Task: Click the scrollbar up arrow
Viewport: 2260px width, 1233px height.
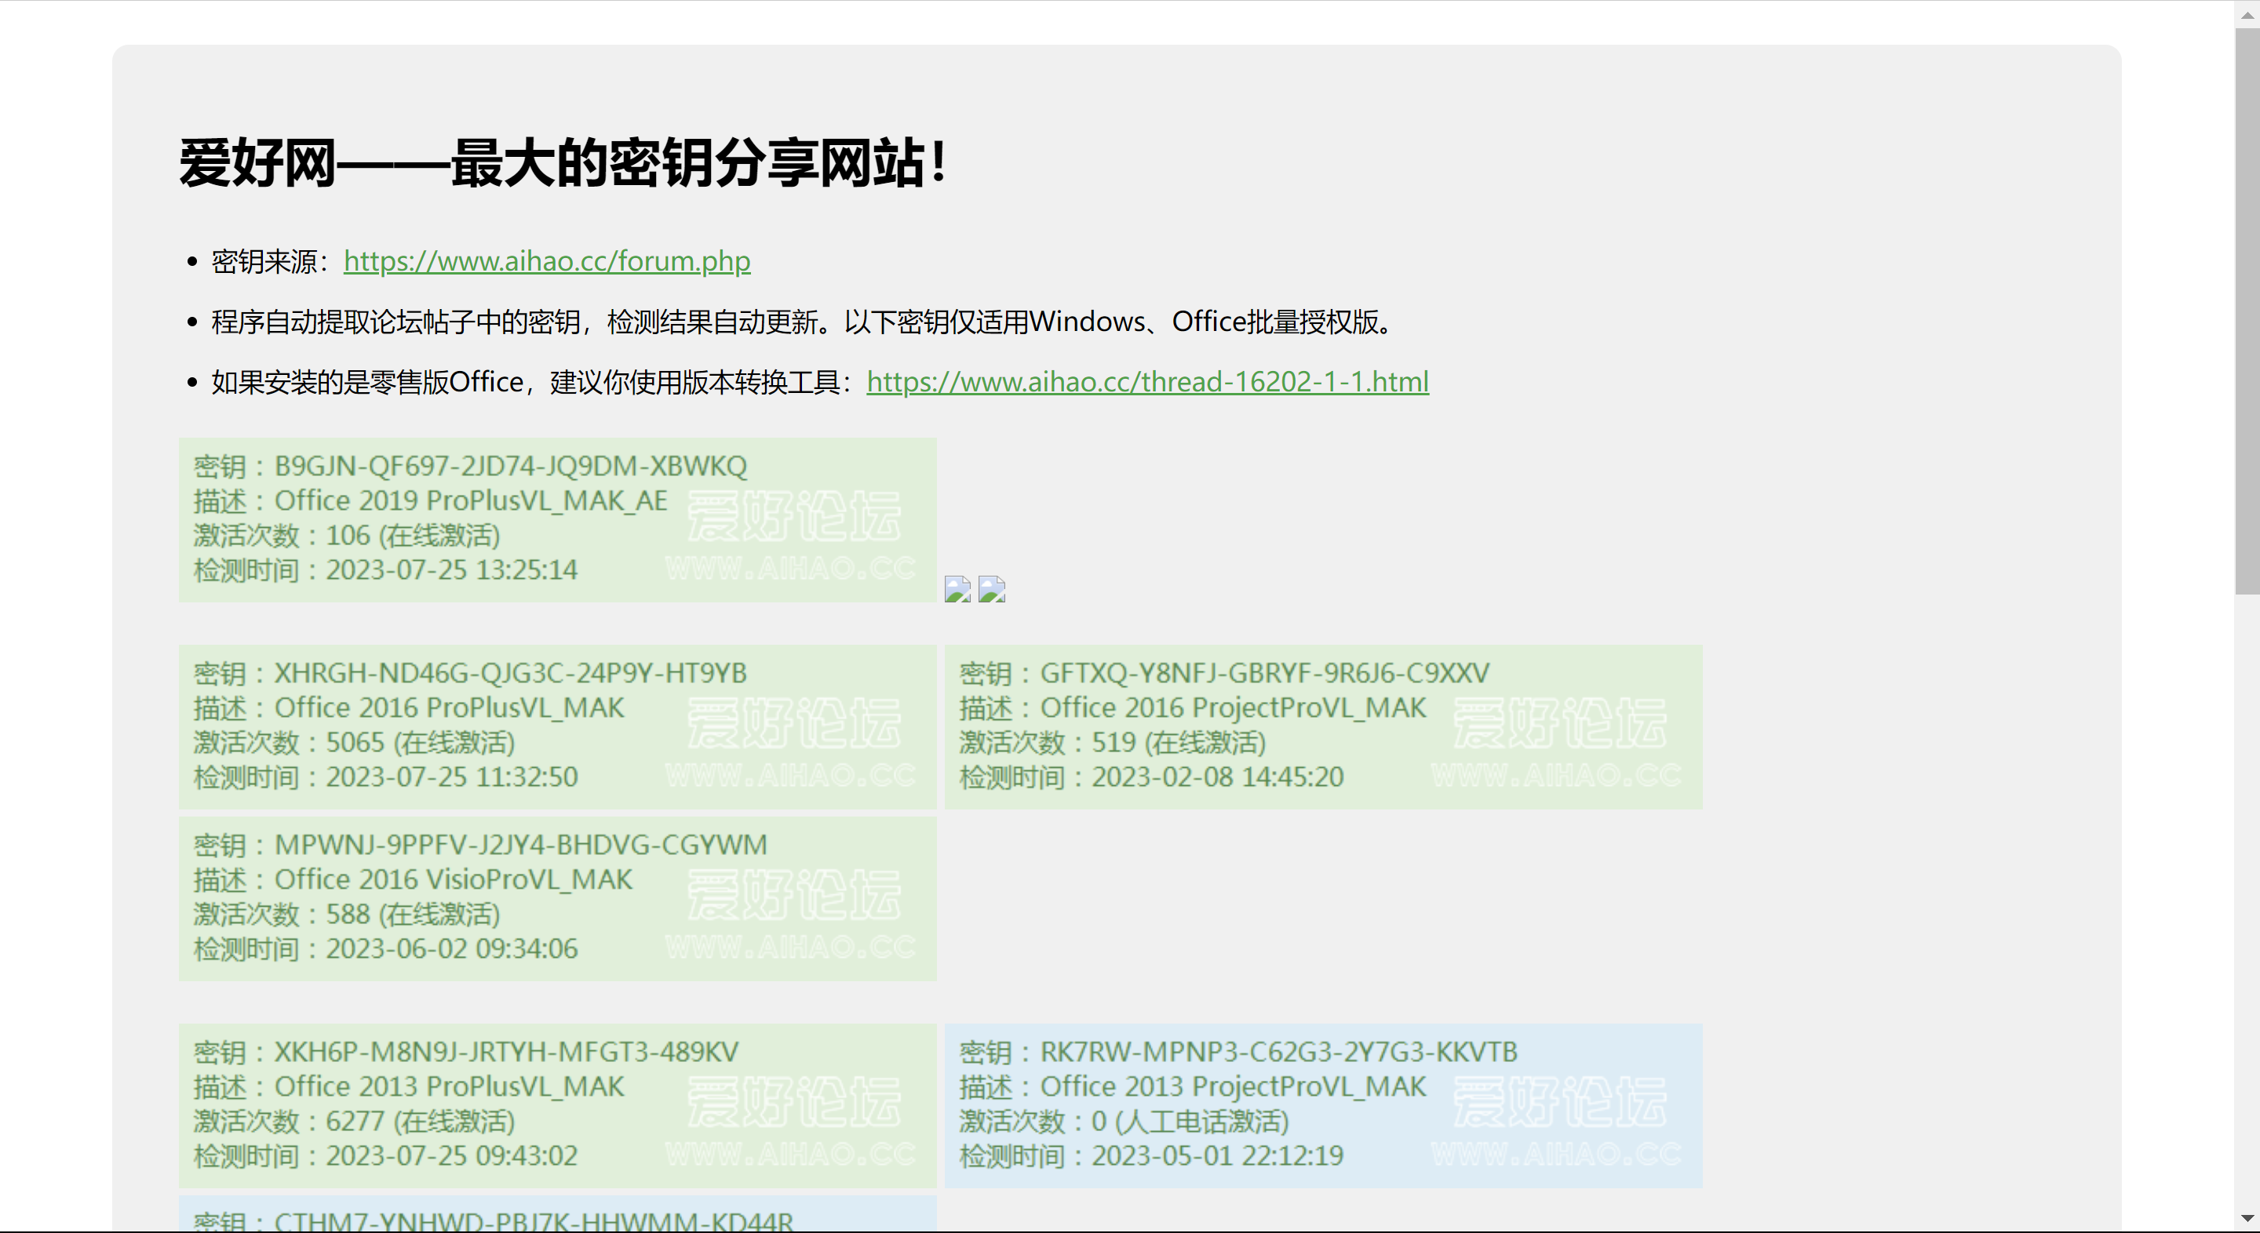Action: click(2247, 14)
